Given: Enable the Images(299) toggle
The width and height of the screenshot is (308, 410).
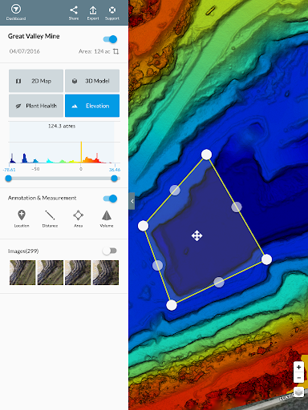Looking at the screenshot, I should tap(110, 251).
